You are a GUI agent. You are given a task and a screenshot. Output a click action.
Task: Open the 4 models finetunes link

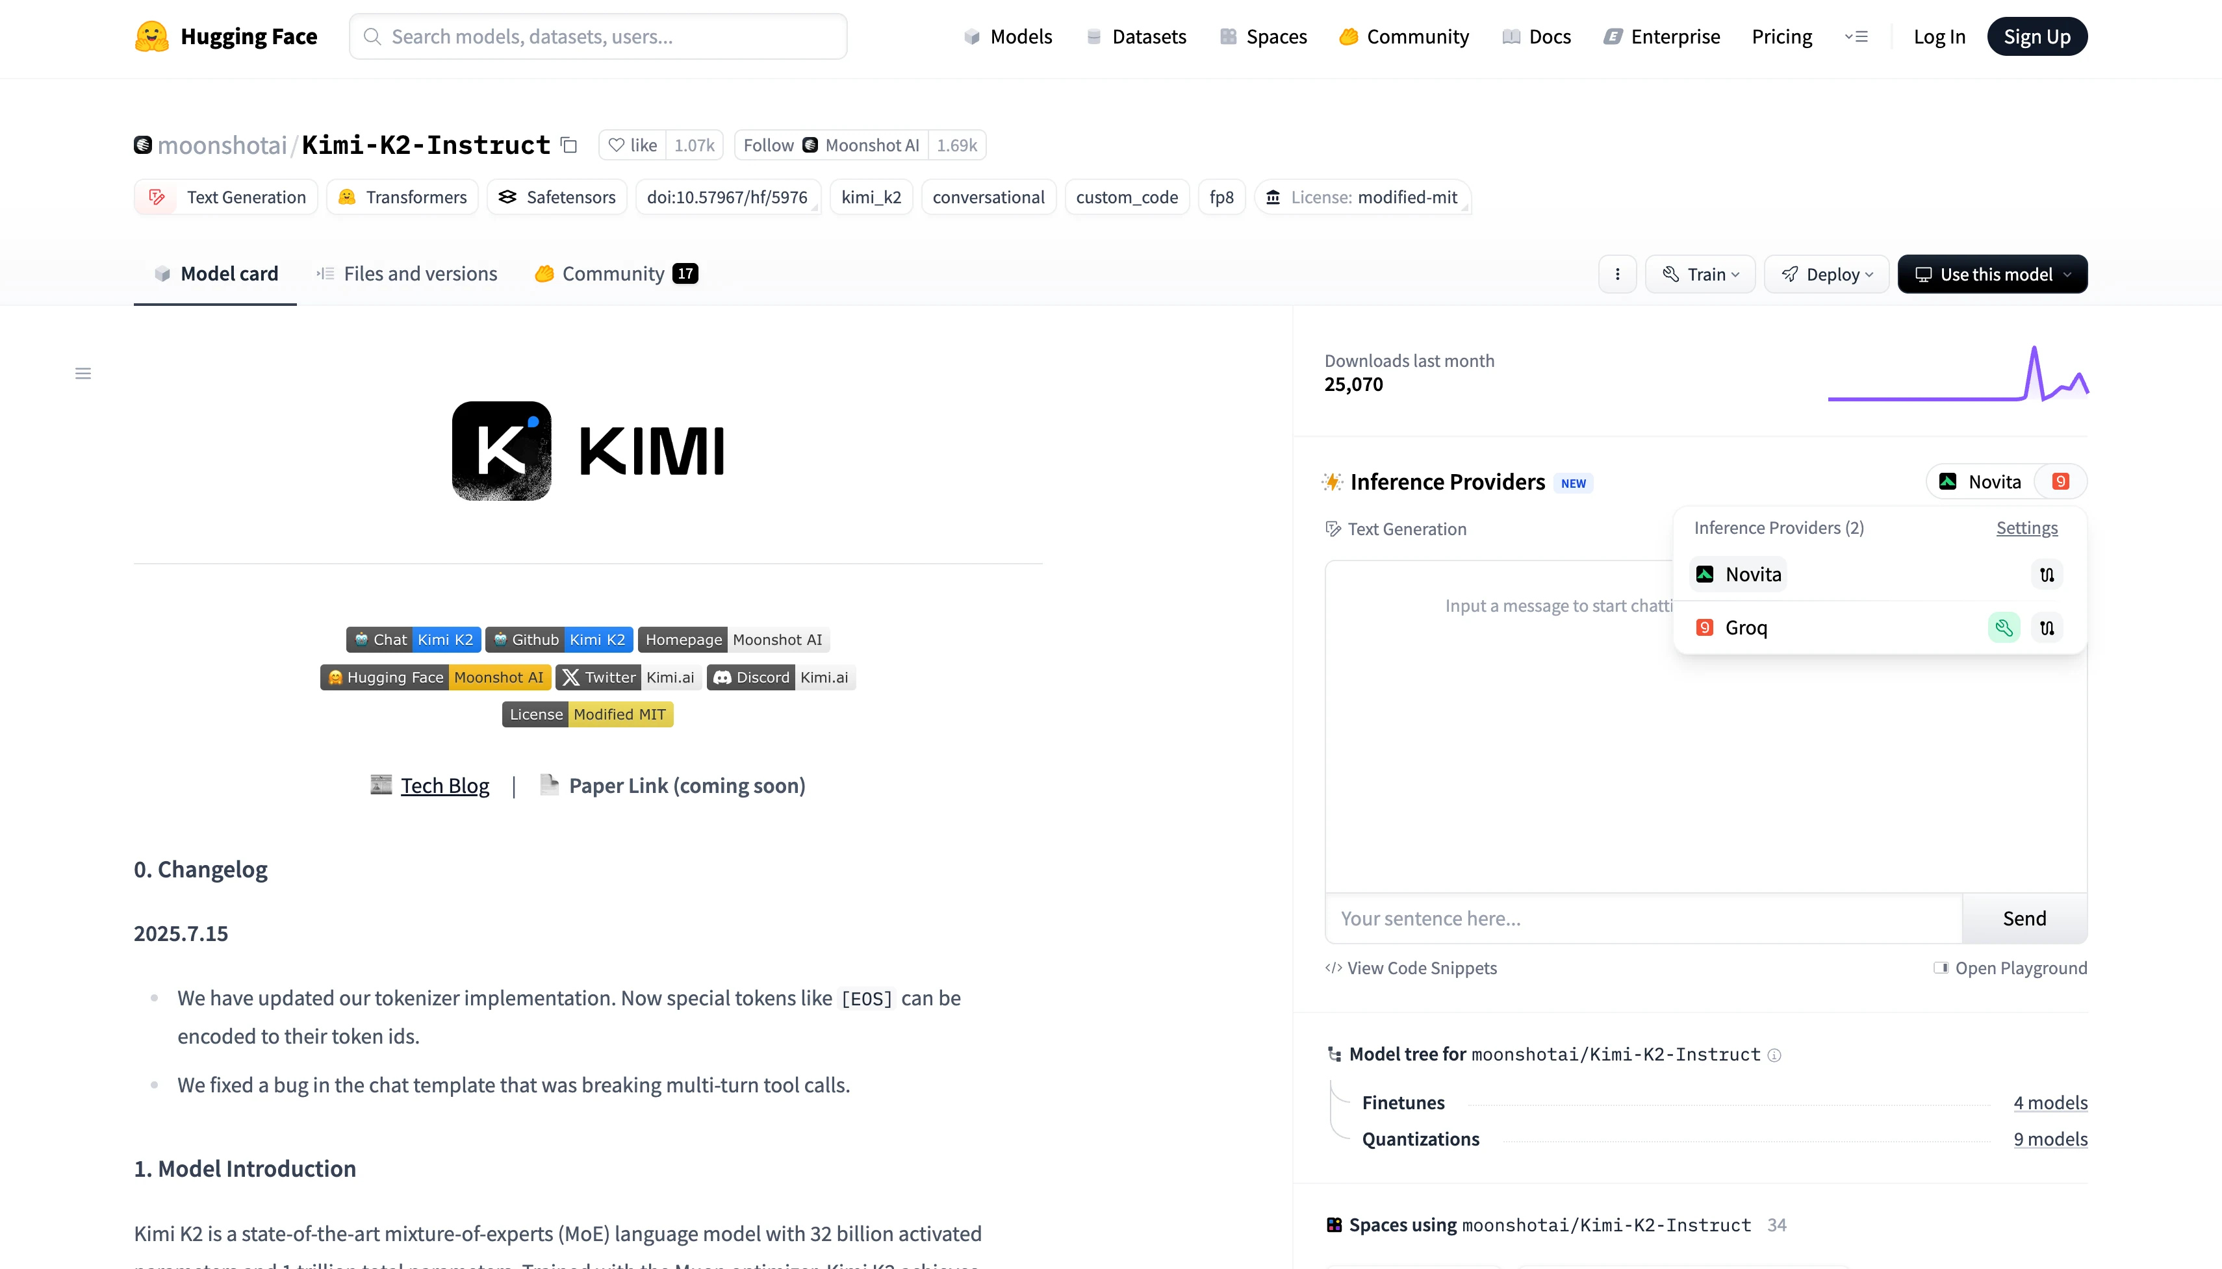pos(2050,1103)
